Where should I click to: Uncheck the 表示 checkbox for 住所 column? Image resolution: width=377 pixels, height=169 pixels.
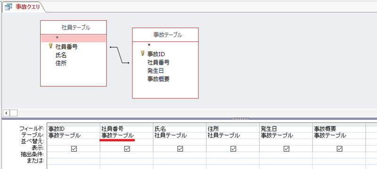[x=233, y=149]
